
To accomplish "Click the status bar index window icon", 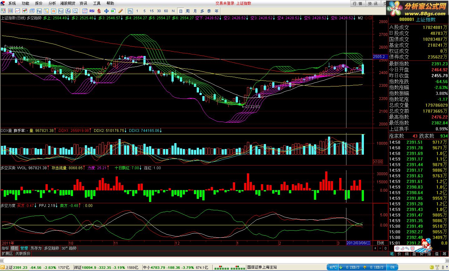I will (2, 267).
